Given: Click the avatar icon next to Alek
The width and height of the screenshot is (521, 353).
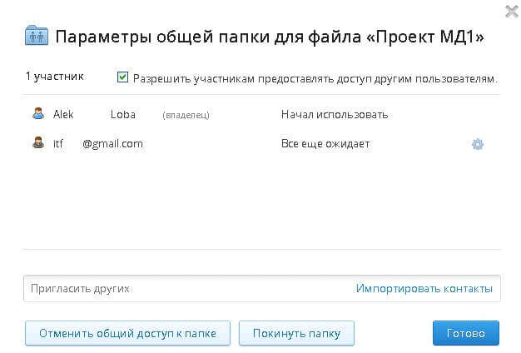Looking at the screenshot, I should 37,114.
